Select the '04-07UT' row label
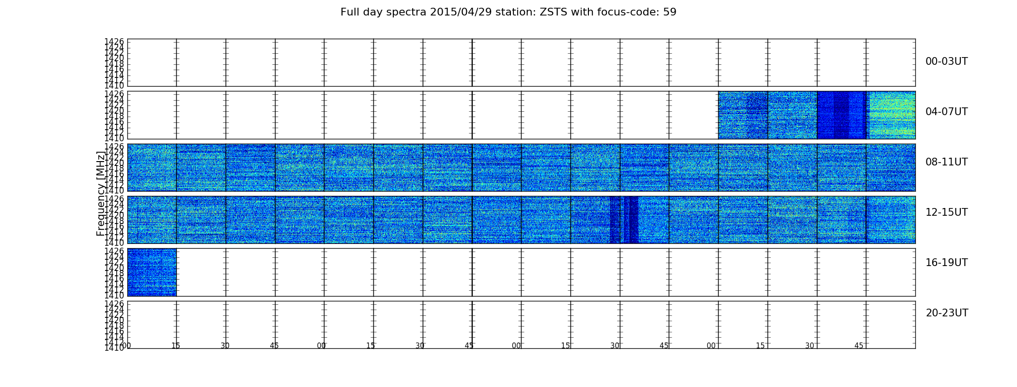1017x387 pixels. [946, 112]
